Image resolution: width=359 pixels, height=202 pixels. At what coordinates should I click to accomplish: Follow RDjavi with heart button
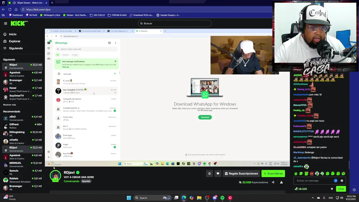coord(218,174)
